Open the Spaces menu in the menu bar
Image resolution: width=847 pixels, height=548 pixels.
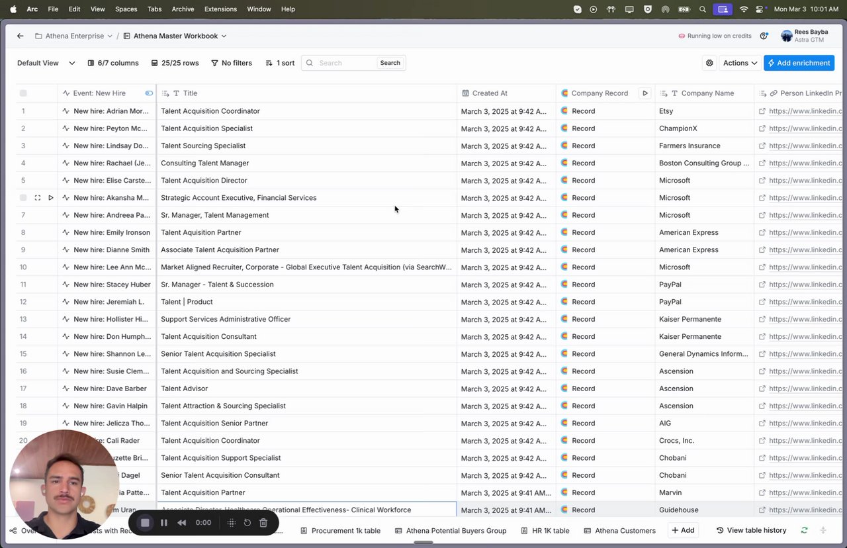[x=126, y=9]
